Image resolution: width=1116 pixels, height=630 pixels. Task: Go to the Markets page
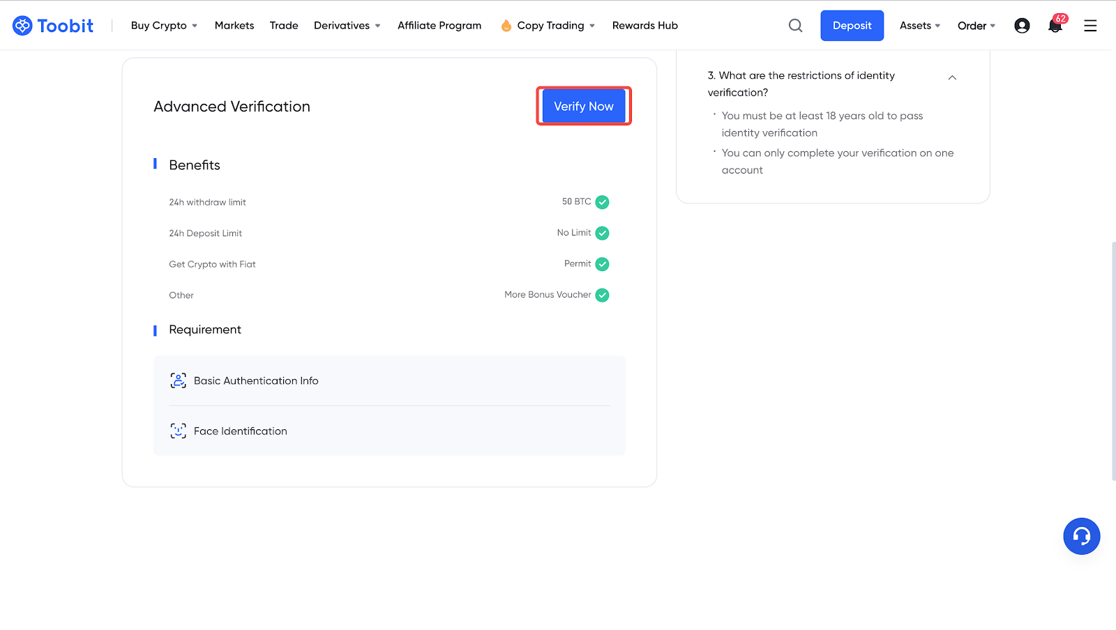click(234, 26)
